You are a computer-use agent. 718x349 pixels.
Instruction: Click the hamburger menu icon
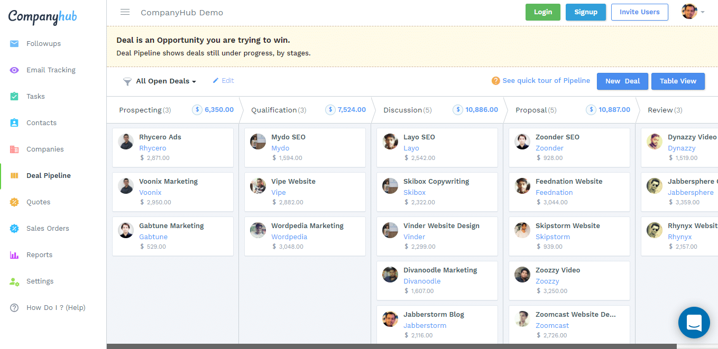(125, 12)
